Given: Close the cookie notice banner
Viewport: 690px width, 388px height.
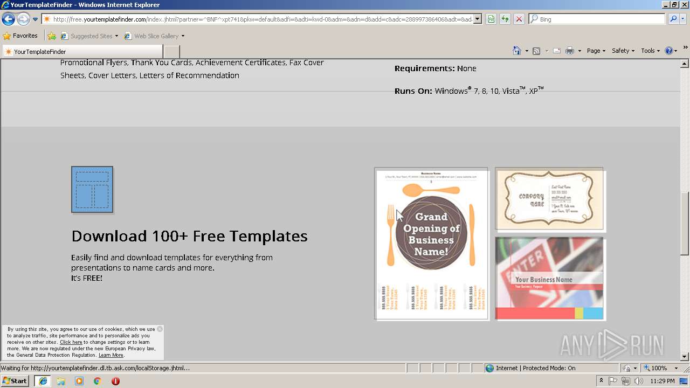Looking at the screenshot, I should tap(160, 329).
